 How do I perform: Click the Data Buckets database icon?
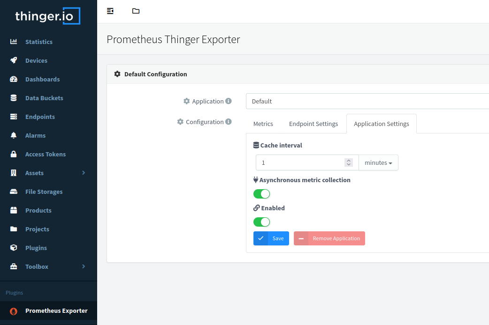(14, 98)
